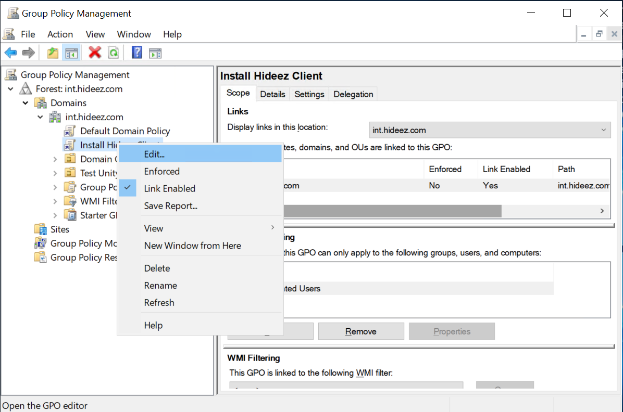Click the WMI Filters folder icon
The height and width of the screenshot is (412, 623).
[x=70, y=201]
